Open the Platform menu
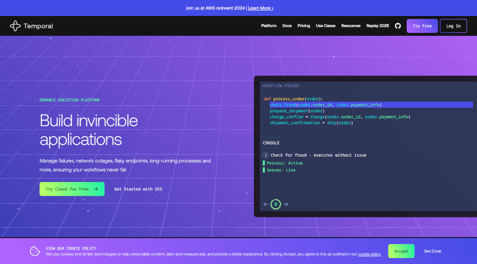 (x=269, y=26)
